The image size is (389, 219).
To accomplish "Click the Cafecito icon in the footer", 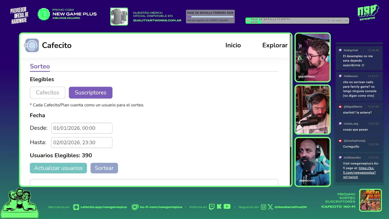I will coord(76,207).
